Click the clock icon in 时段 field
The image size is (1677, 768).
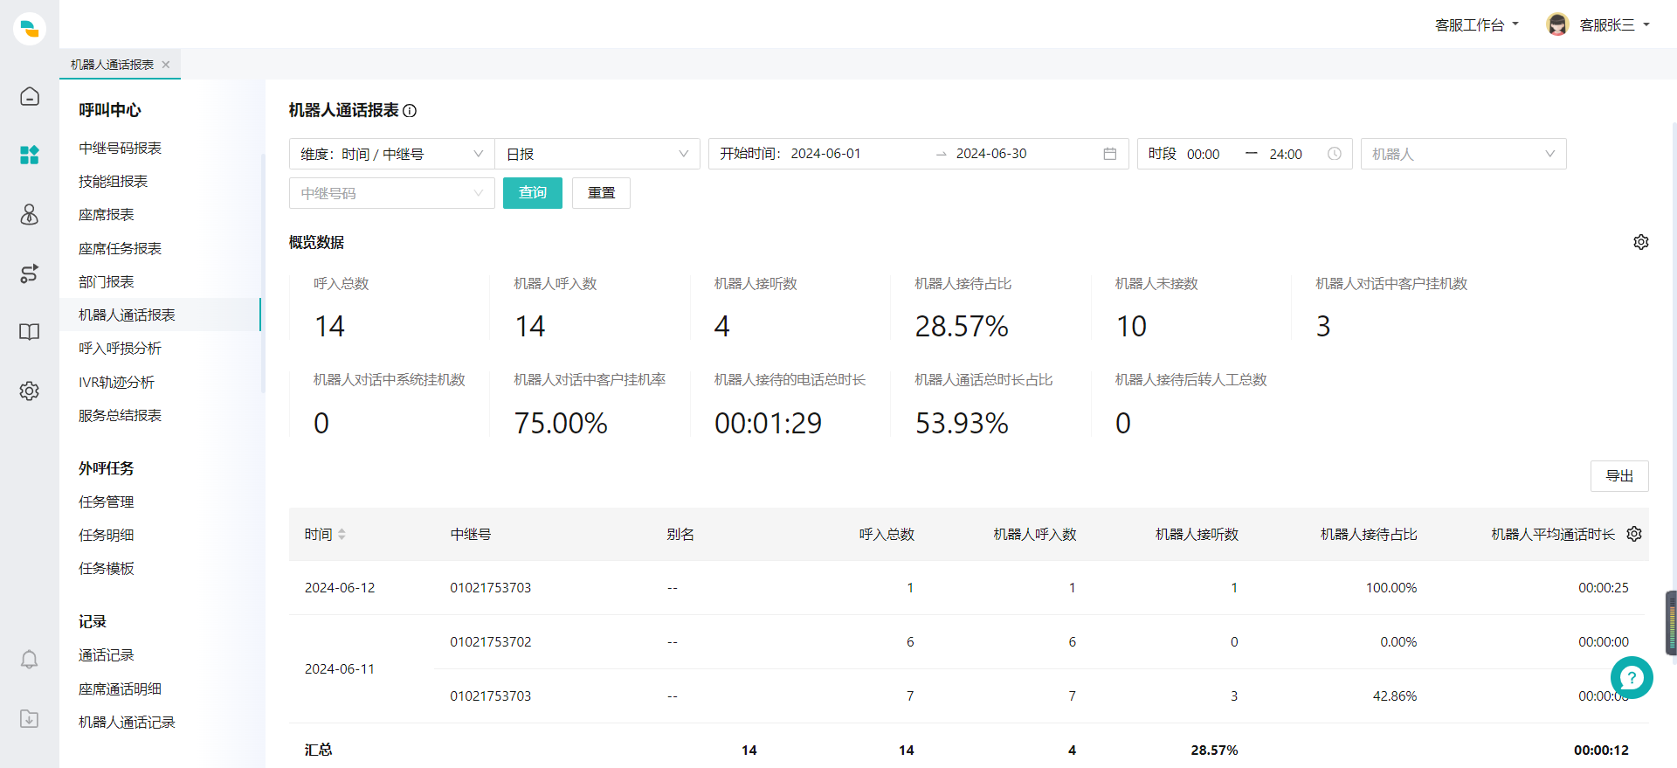(1335, 154)
